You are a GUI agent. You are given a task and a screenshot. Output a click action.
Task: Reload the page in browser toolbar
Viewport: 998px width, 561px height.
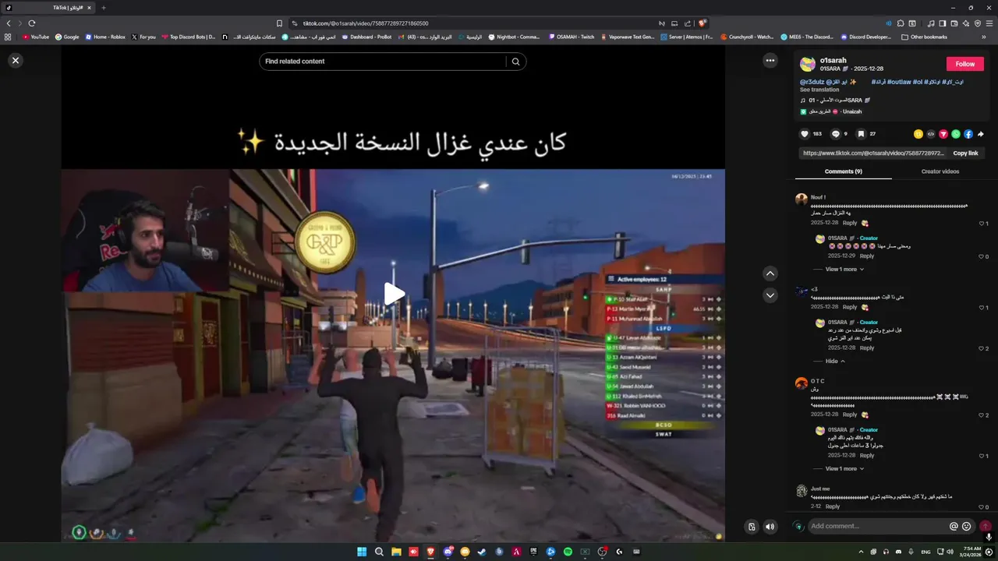[32, 23]
